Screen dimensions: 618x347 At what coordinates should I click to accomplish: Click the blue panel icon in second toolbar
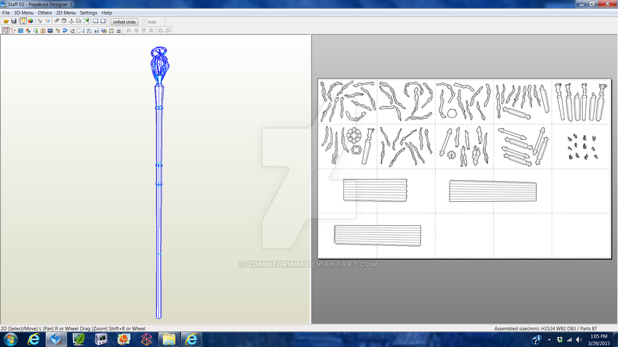(x=21, y=31)
